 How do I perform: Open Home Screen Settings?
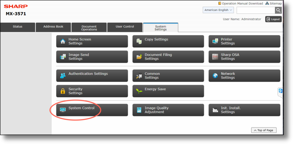tap(92, 41)
